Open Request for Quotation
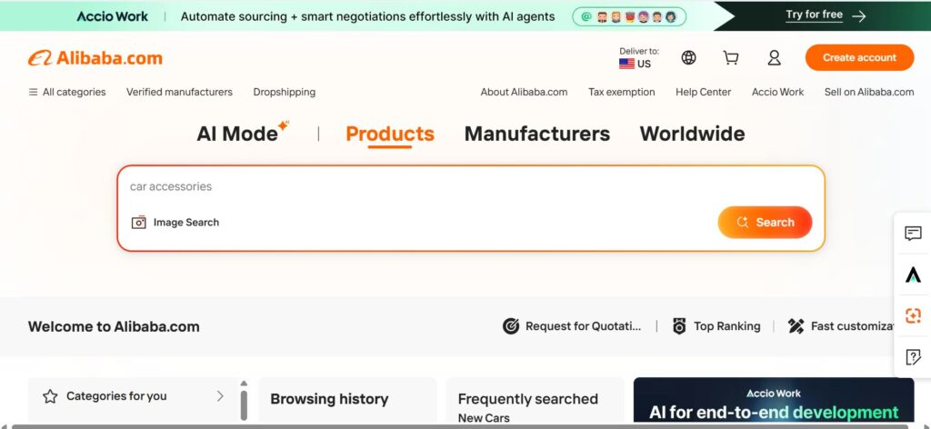Image resolution: width=931 pixels, height=429 pixels. tap(583, 325)
